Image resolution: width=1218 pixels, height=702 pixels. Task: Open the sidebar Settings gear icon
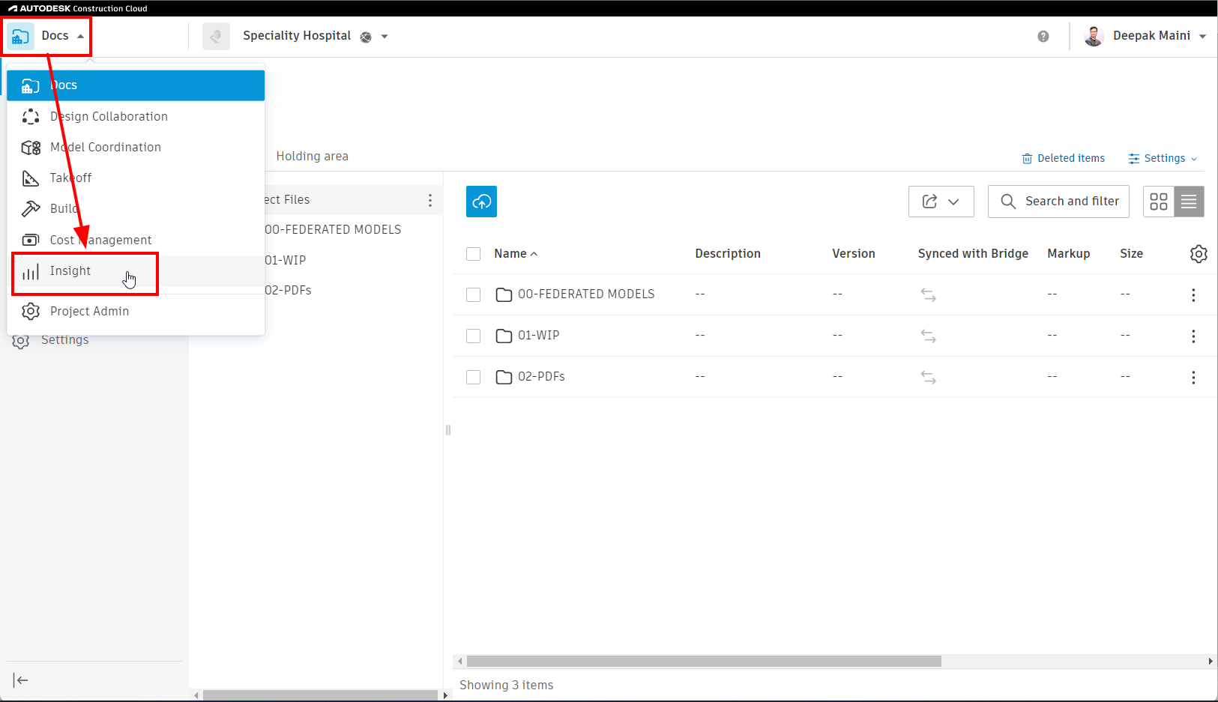(20, 342)
